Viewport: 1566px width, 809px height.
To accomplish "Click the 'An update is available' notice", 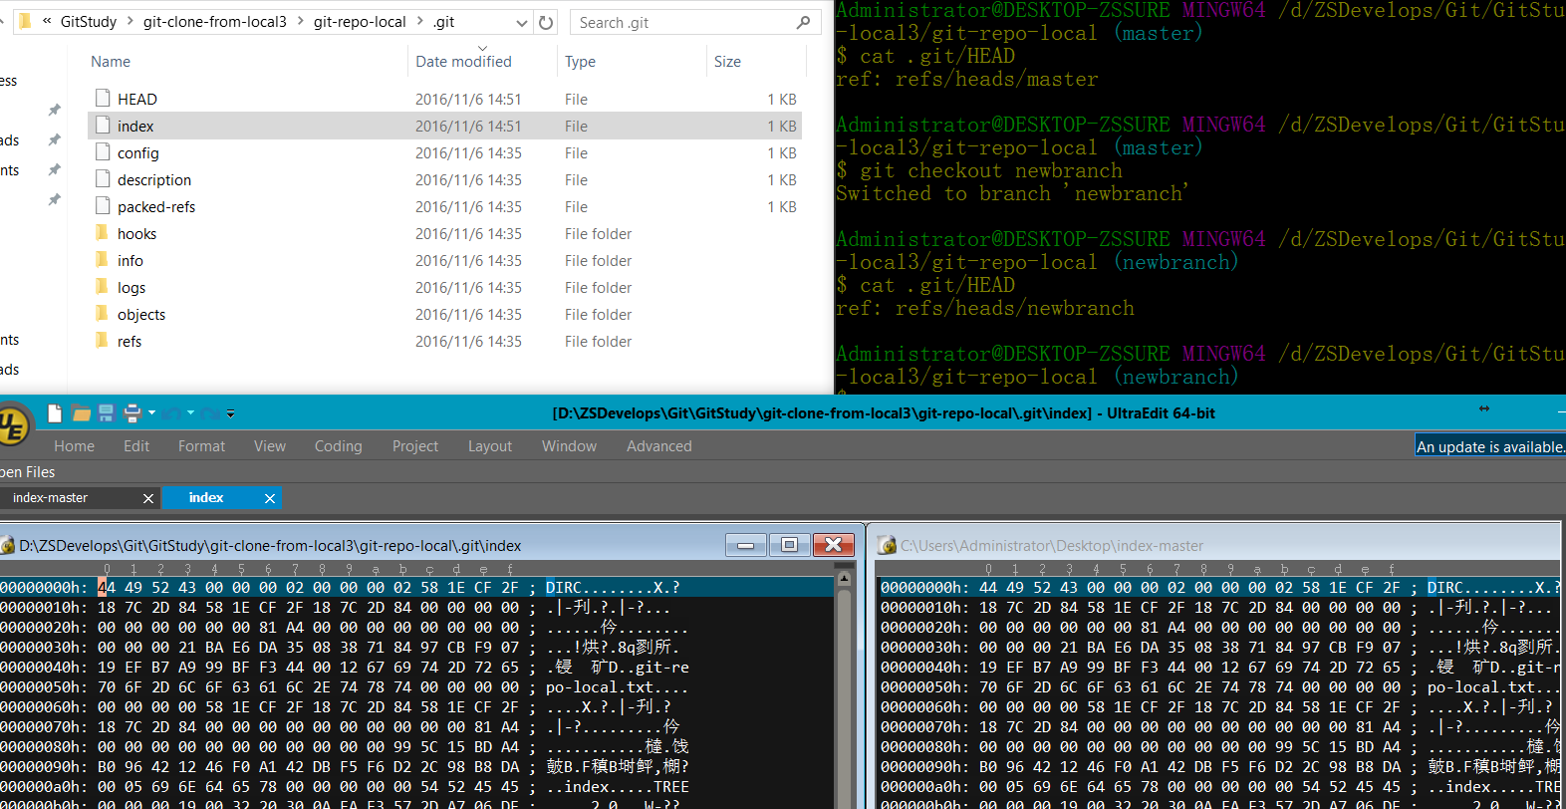I will pyautogui.click(x=1490, y=446).
